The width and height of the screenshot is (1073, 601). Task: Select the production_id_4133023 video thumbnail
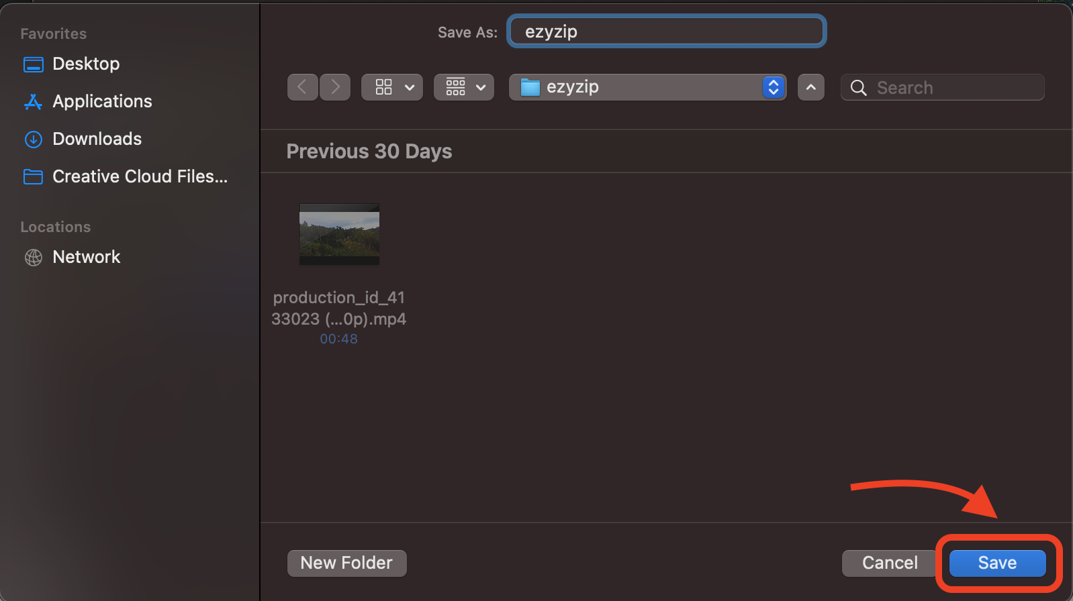tap(338, 235)
